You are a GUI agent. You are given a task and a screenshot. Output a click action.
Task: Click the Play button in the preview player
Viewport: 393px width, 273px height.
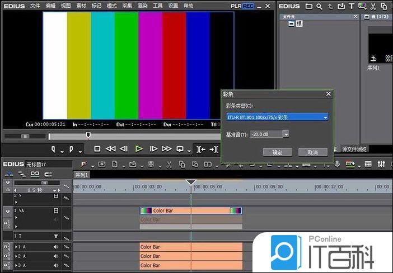click(x=139, y=149)
